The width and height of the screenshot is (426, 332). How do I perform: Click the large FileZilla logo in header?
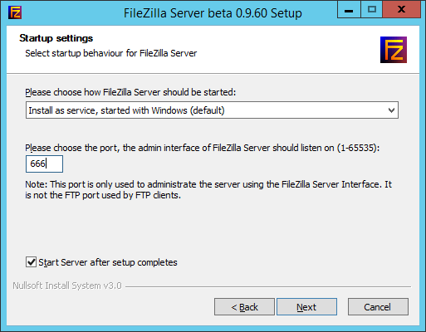pos(394,50)
